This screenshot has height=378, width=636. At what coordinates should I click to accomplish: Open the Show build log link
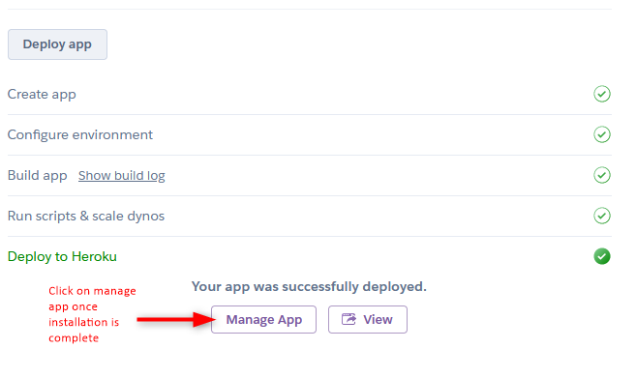(122, 175)
